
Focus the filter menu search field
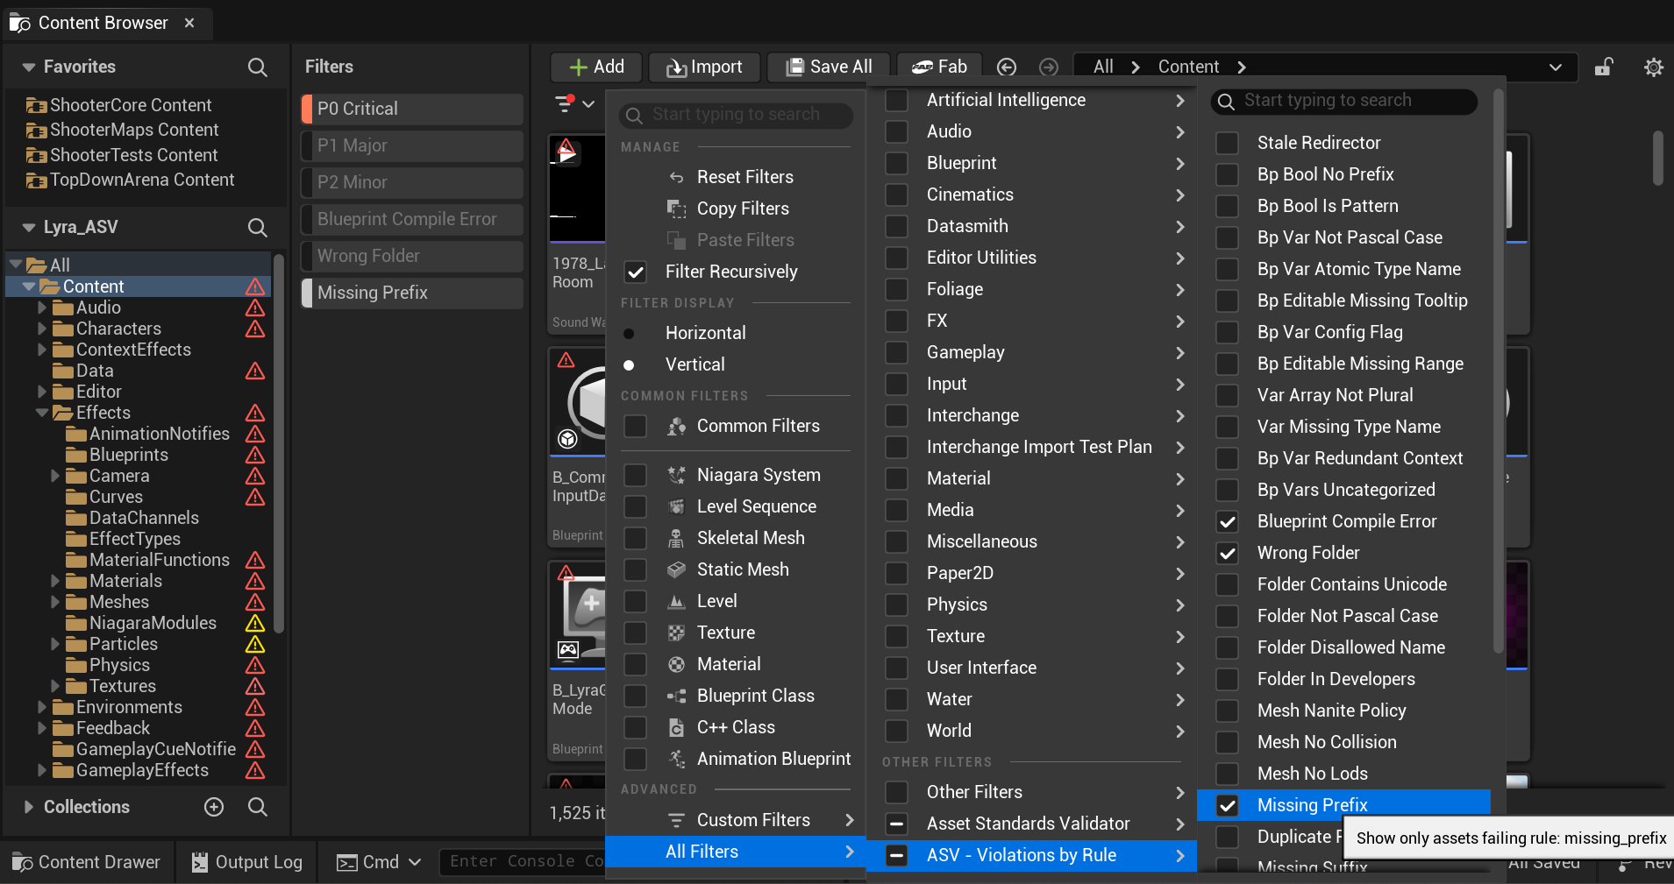(x=736, y=115)
